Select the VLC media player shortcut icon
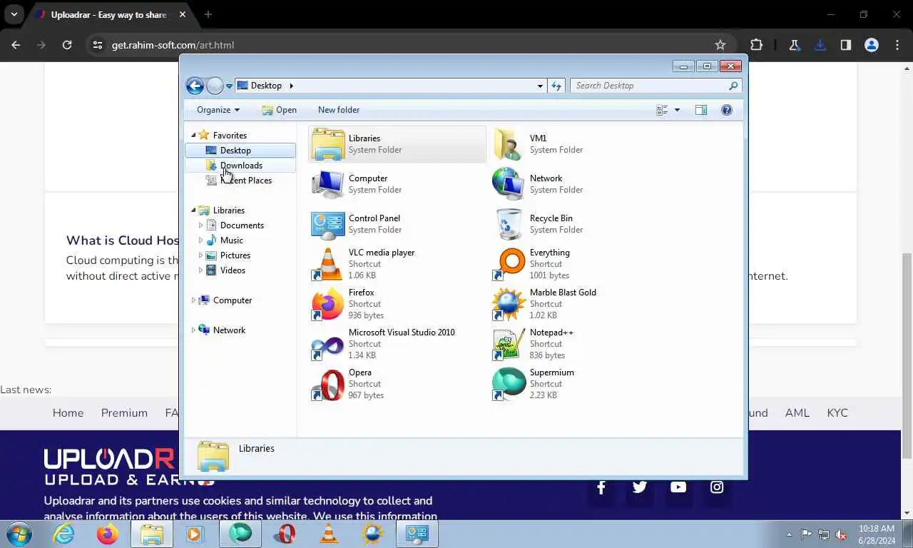The height and width of the screenshot is (548, 913). (328, 264)
